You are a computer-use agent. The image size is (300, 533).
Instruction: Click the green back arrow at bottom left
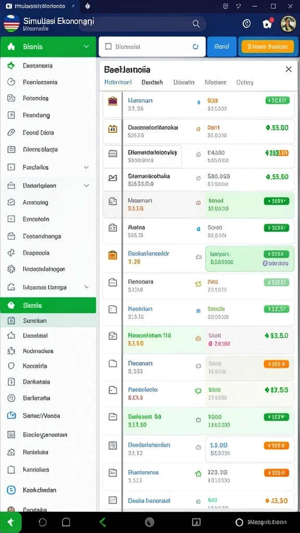tap(10, 522)
